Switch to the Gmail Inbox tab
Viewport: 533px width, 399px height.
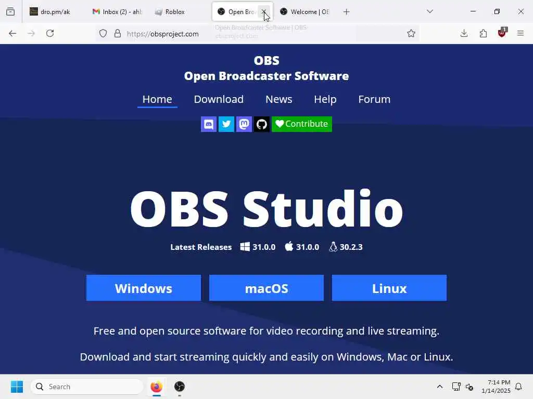tap(118, 12)
